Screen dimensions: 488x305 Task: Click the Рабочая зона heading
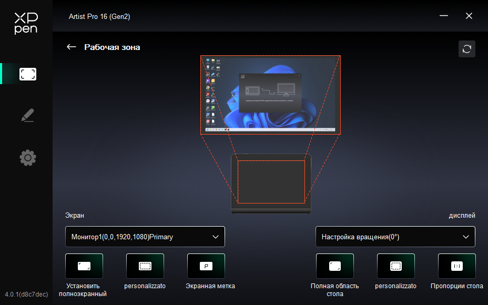coord(112,47)
